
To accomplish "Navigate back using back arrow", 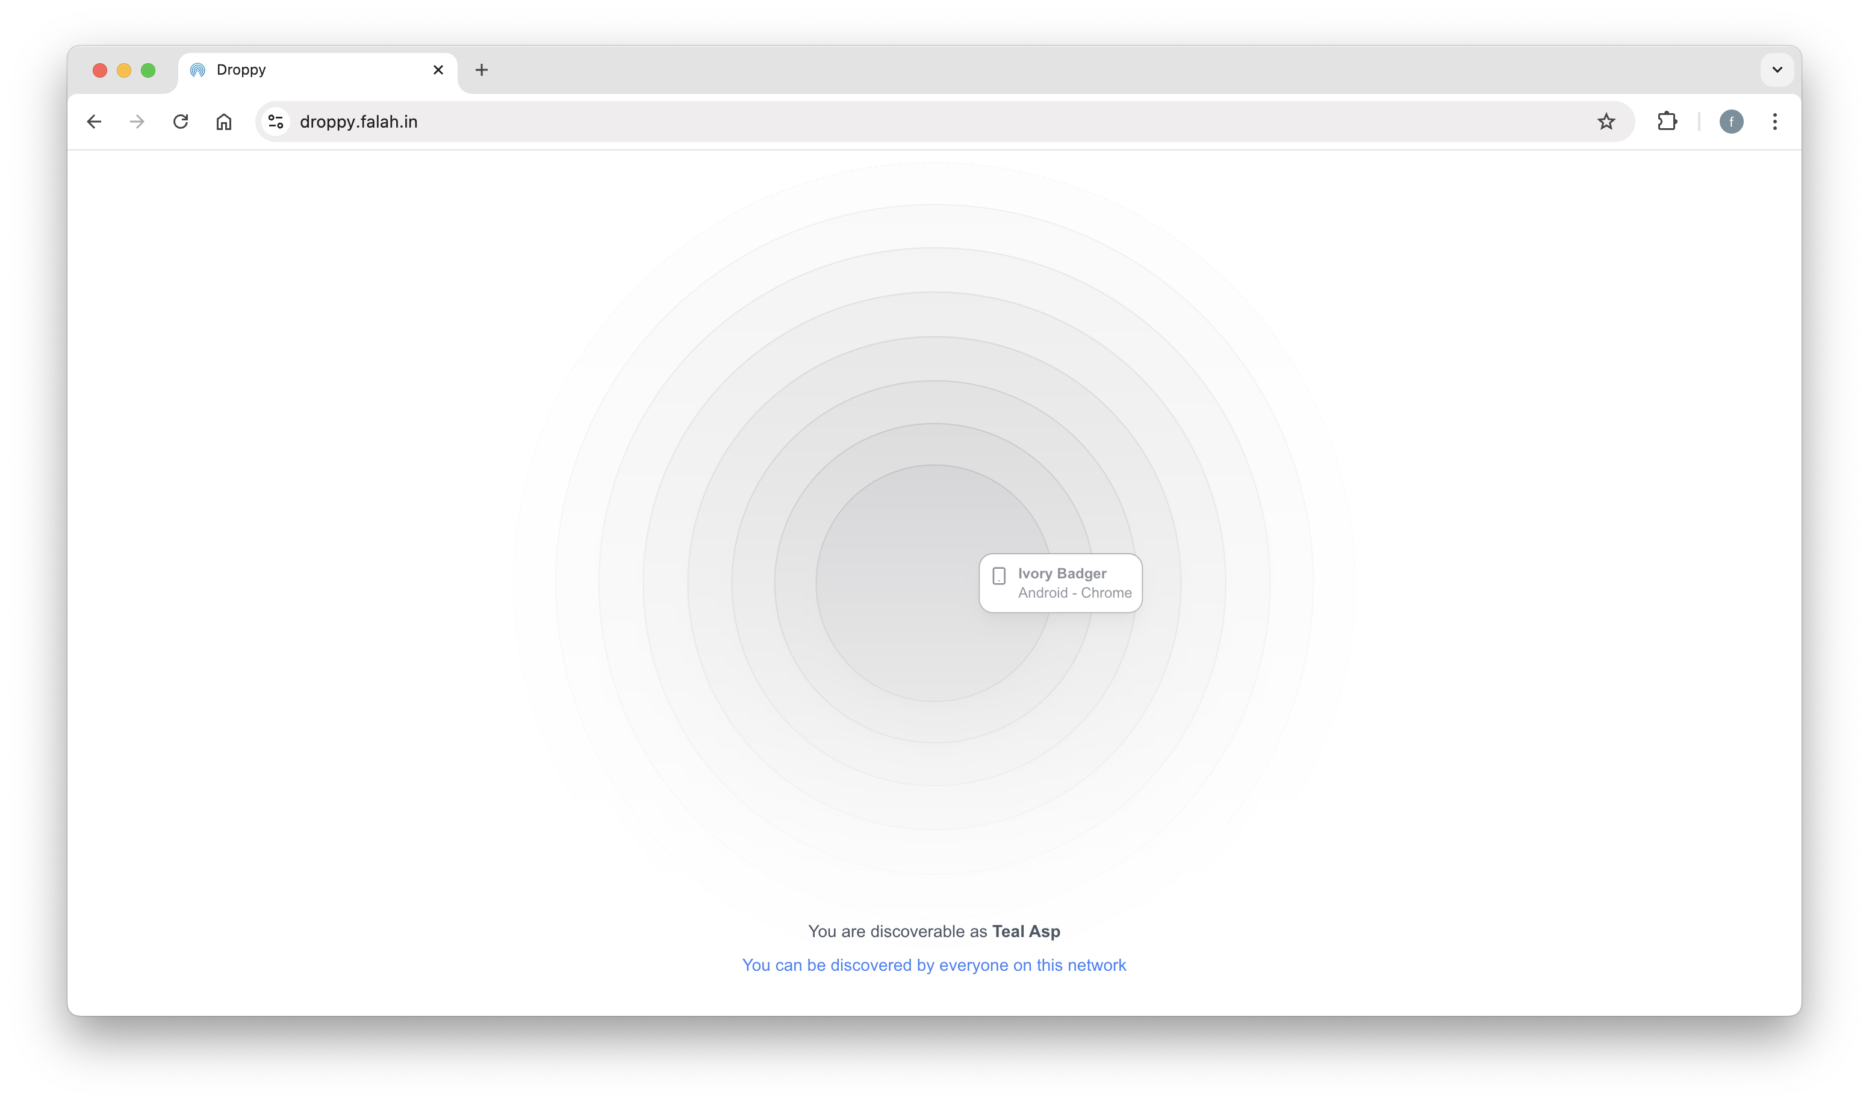I will click(x=93, y=121).
